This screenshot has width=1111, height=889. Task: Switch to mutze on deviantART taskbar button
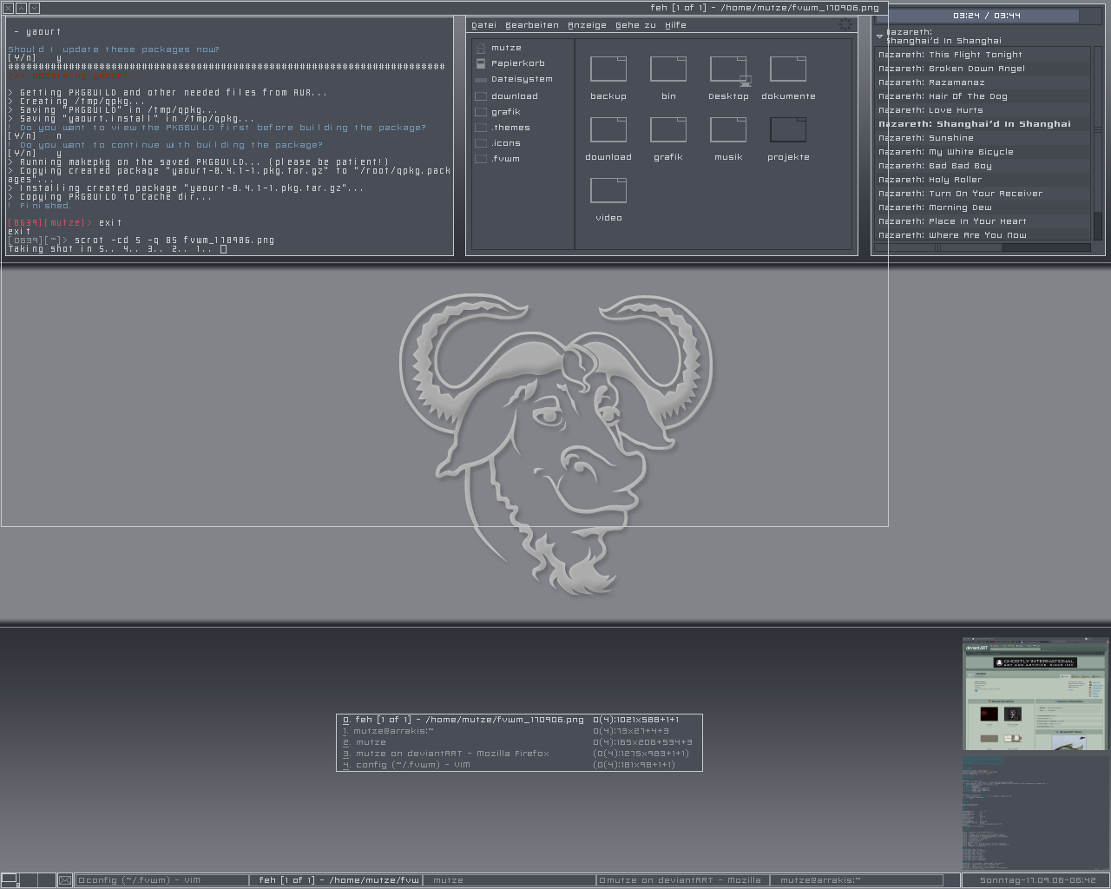[x=683, y=880]
